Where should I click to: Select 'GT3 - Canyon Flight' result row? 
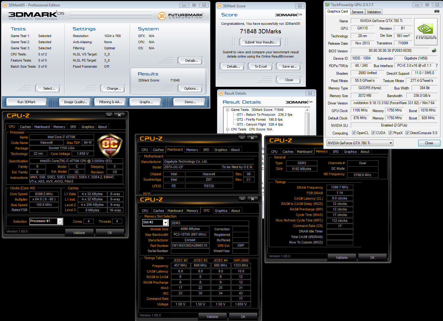point(259,124)
